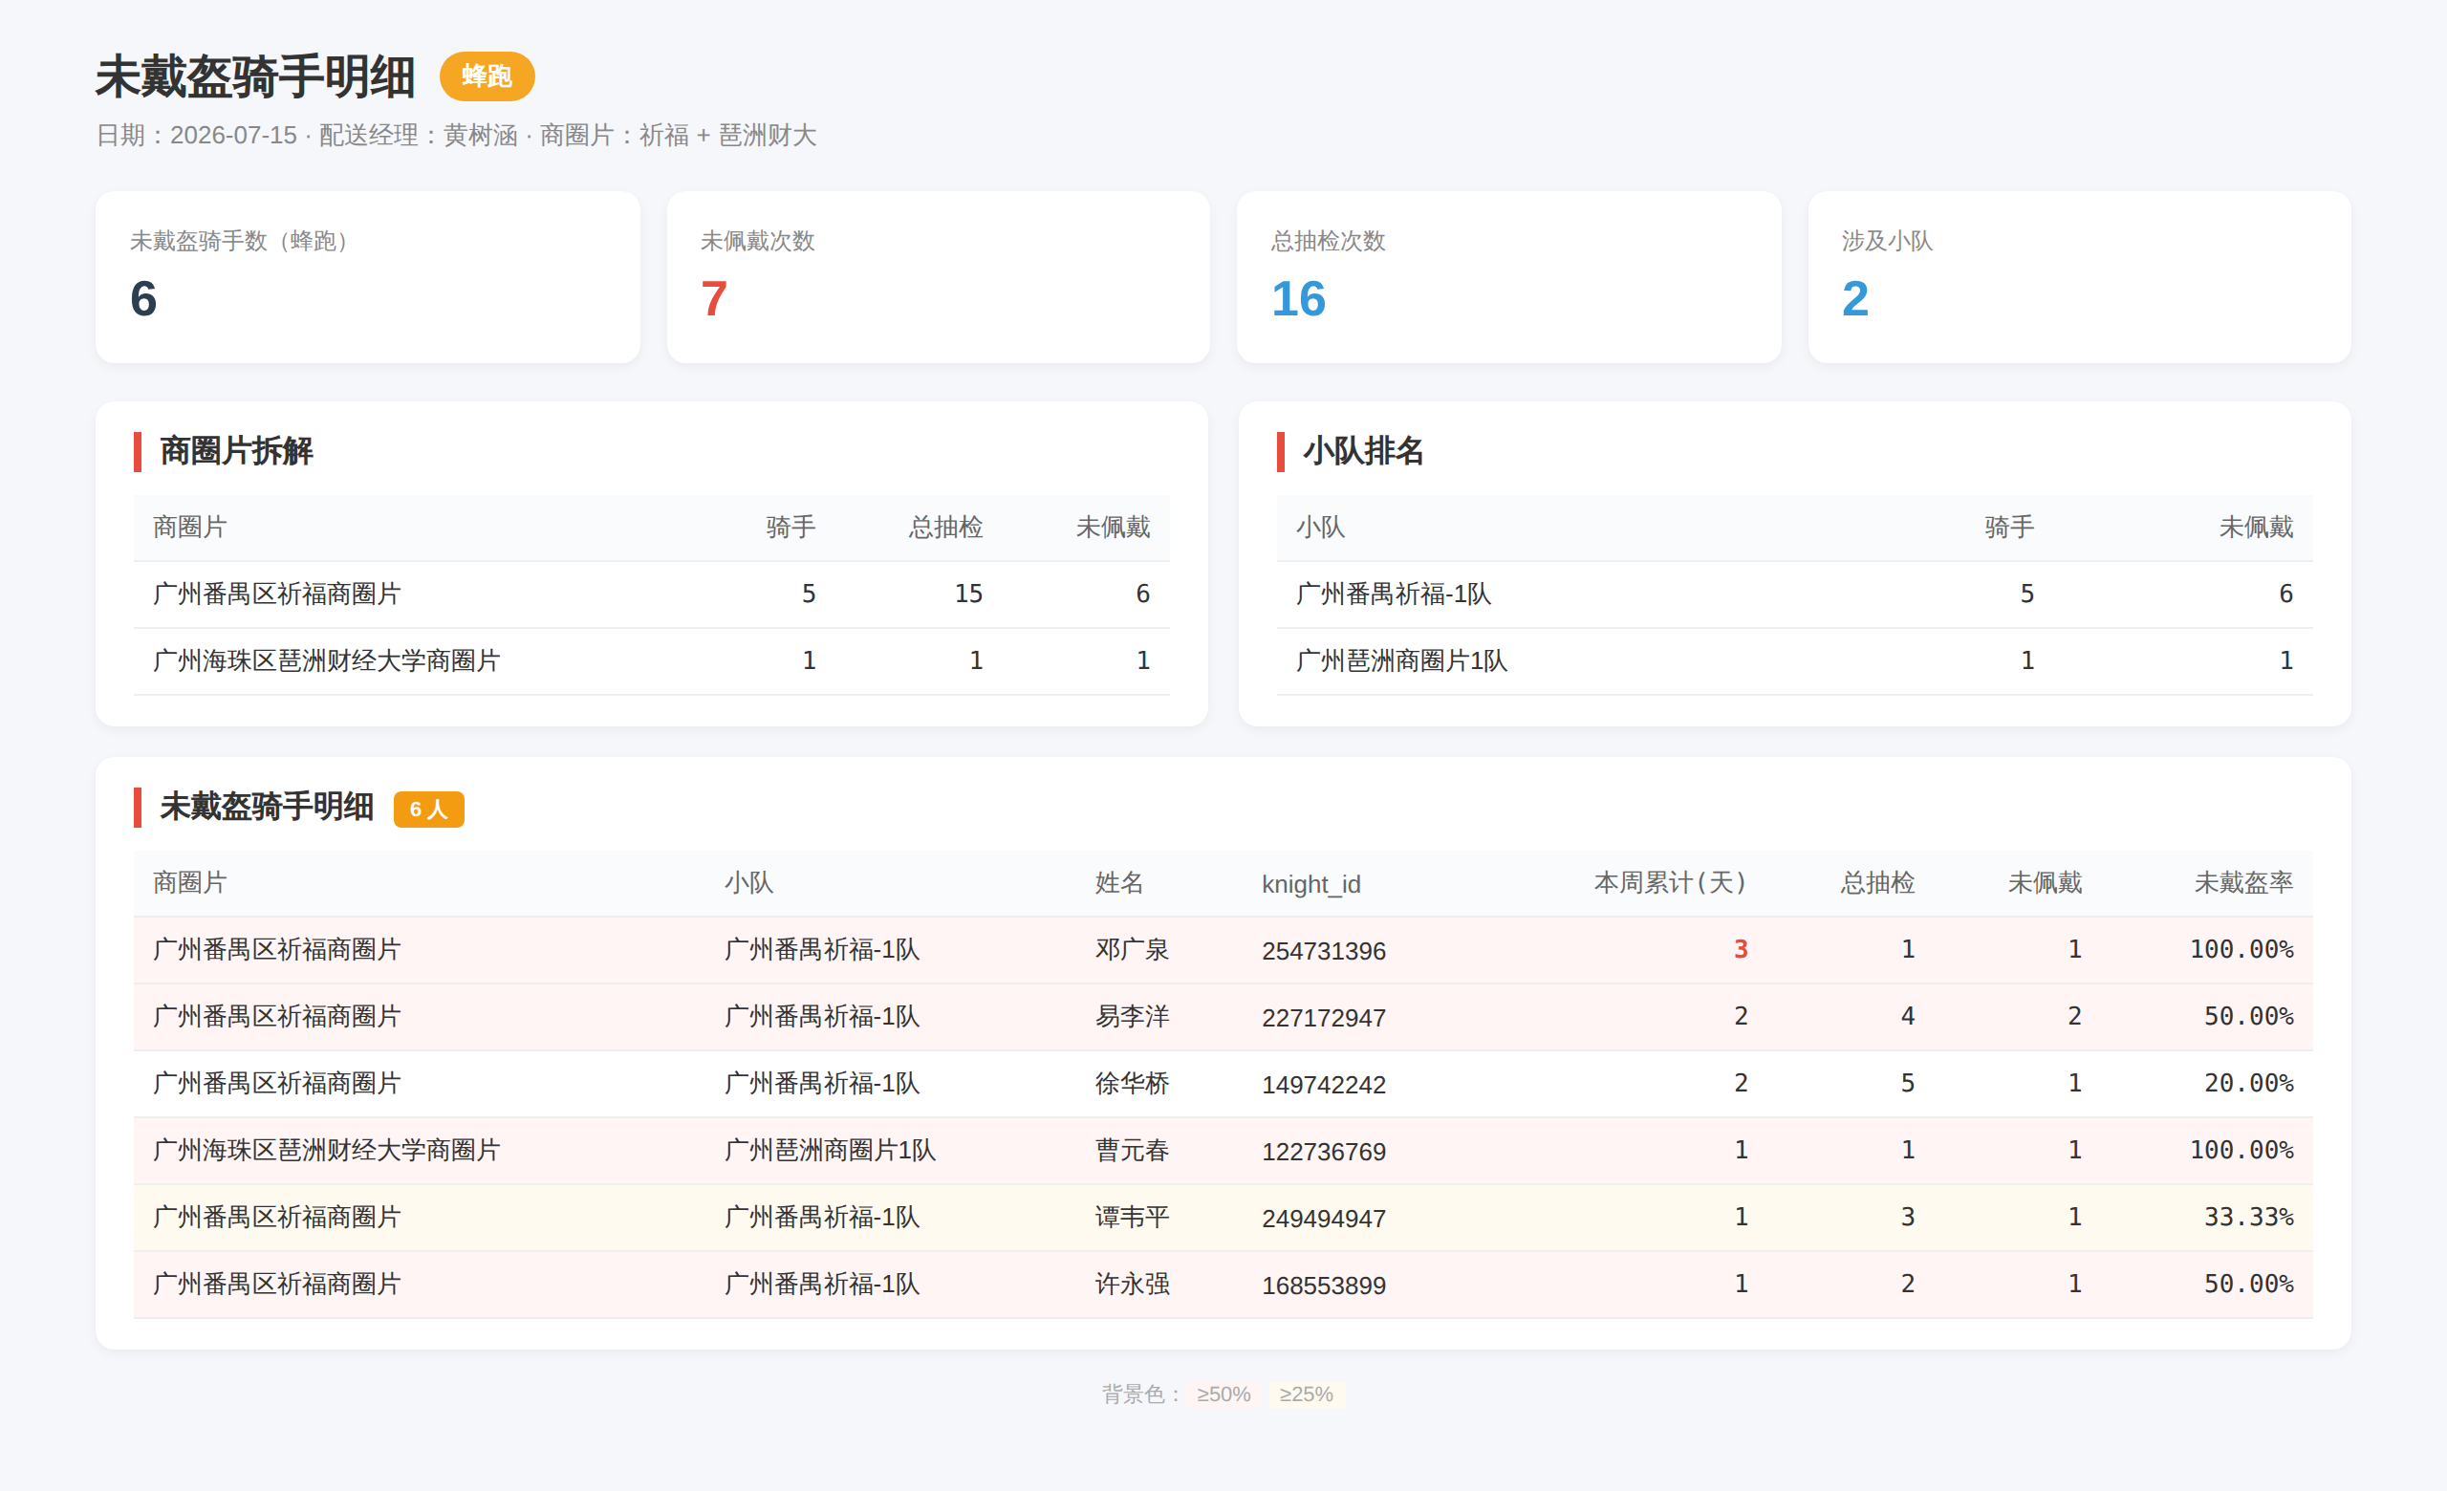The height and width of the screenshot is (1491, 2447).
Task: Click the orange 6 人 count badge
Action: 429,809
